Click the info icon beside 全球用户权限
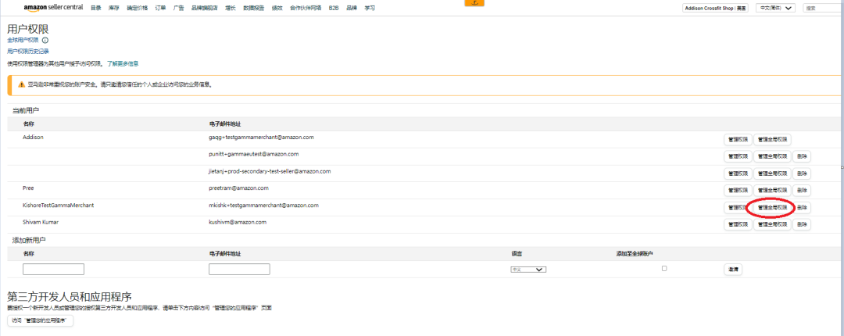The image size is (844, 336). click(x=45, y=40)
